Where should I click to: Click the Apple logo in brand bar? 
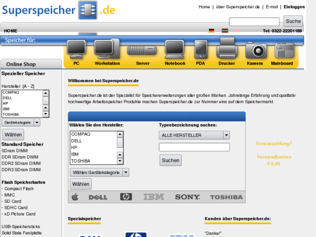tap(75, 197)
